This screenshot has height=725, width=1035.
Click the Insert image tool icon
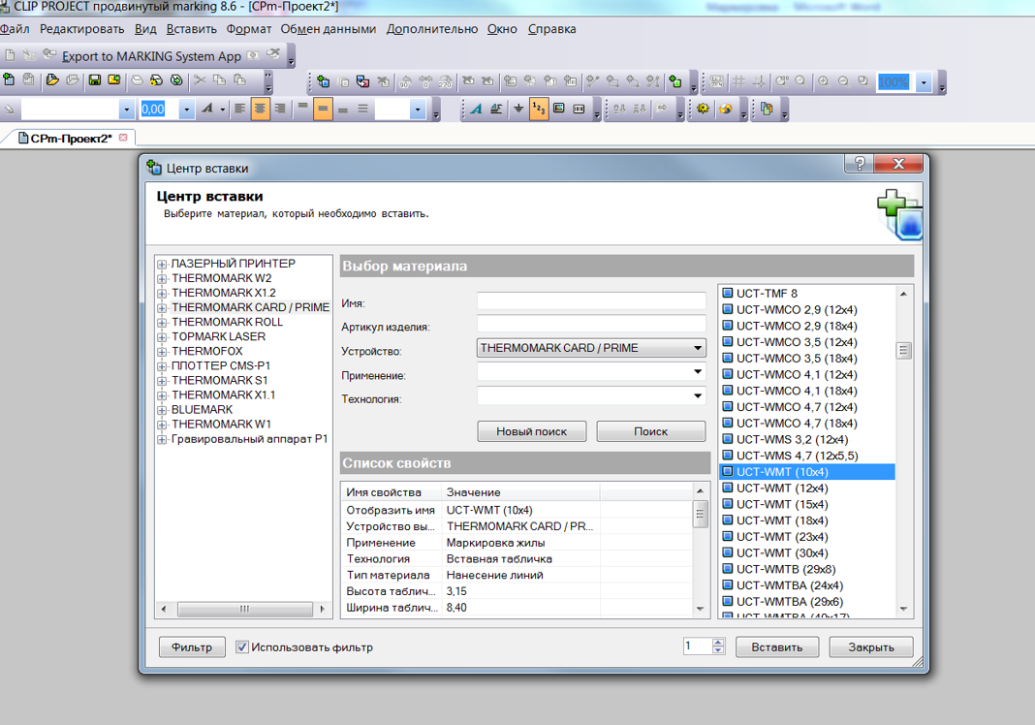point(559,109)
